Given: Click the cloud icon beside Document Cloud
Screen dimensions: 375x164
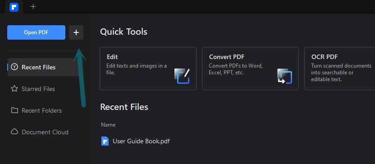Looking at the screenshot, I should tap(14, 132).
